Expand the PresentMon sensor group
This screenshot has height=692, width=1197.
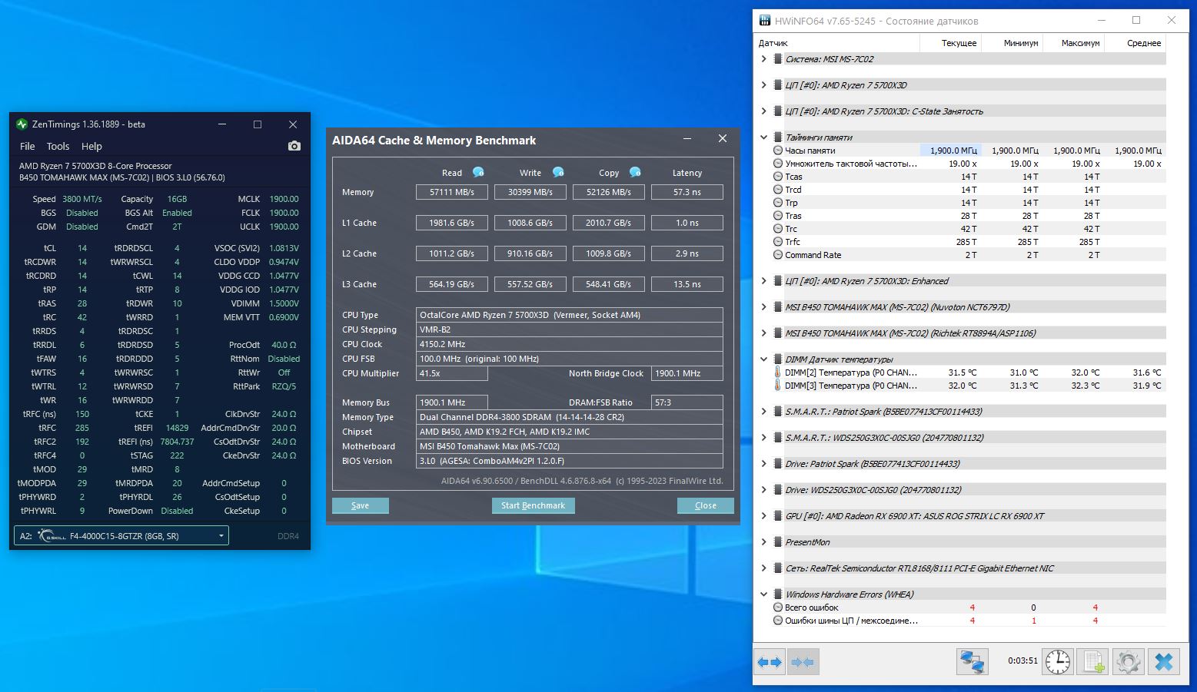pyautogui.click(x=763, y=542)
